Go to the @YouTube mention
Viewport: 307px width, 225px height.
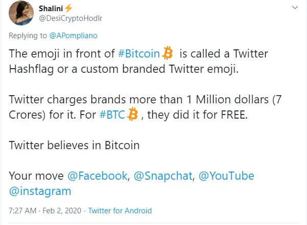(226, 176)
